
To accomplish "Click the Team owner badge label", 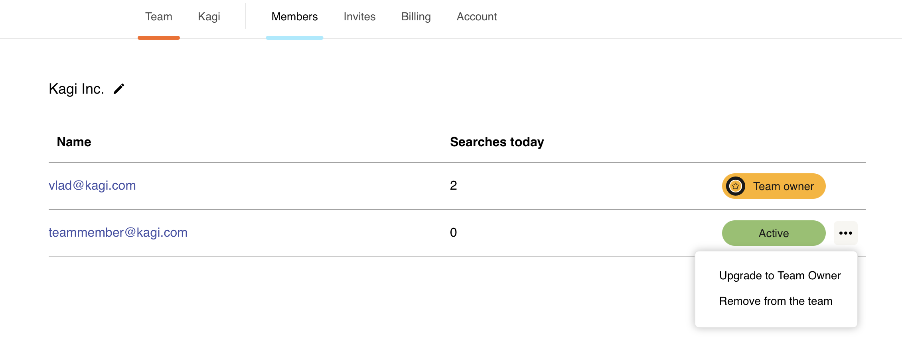I will 784,186.
